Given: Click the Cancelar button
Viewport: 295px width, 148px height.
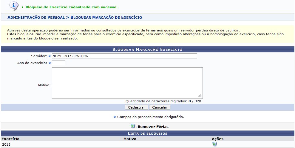Looking at the screenshot, I should [160, 107].
